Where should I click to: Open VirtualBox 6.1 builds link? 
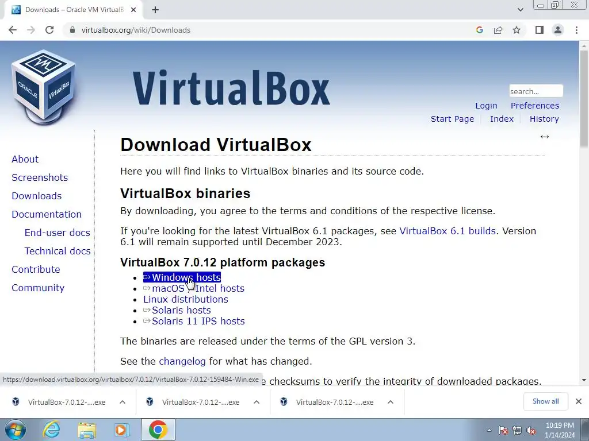pos(448,231)
